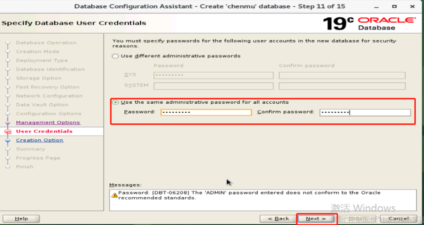Click the Messages label
424x225 pixels.
coord(125,185)
